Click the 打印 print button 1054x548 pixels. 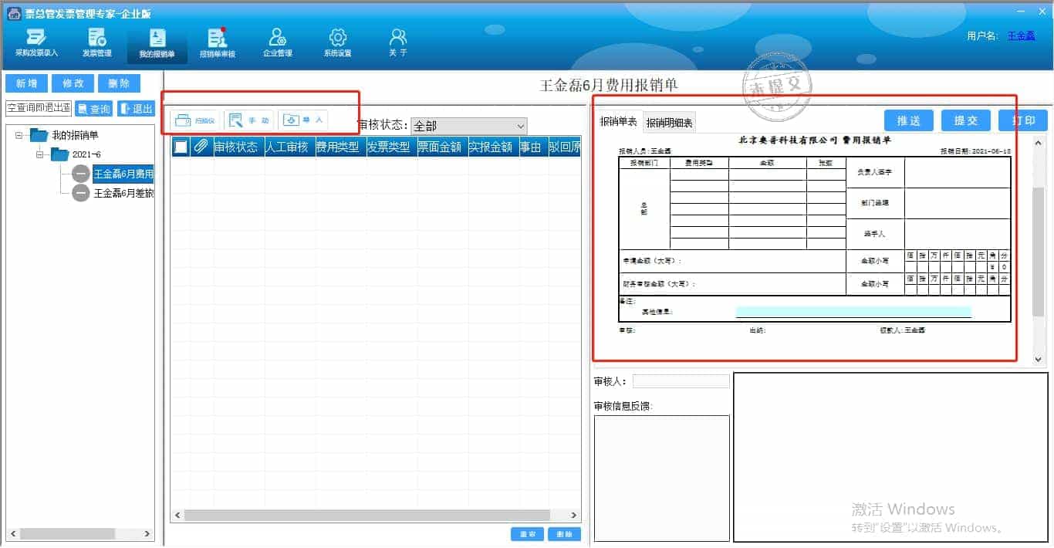click(1023, 120)
